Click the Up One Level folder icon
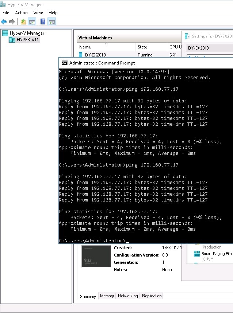 (23, 21)
